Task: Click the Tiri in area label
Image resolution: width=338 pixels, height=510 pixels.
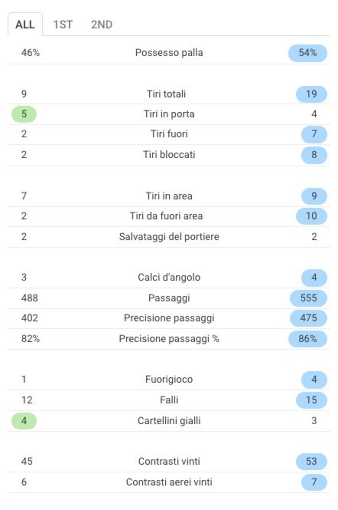Action: tap(169, 196)
